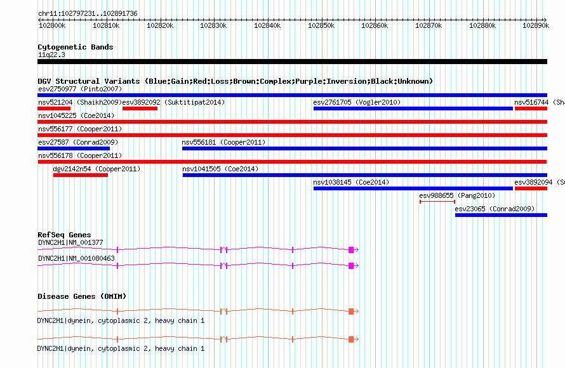Click the DYNC2H1|NM_001377 magenta gene track
565x368 pixels.
(x=198, y=249)
